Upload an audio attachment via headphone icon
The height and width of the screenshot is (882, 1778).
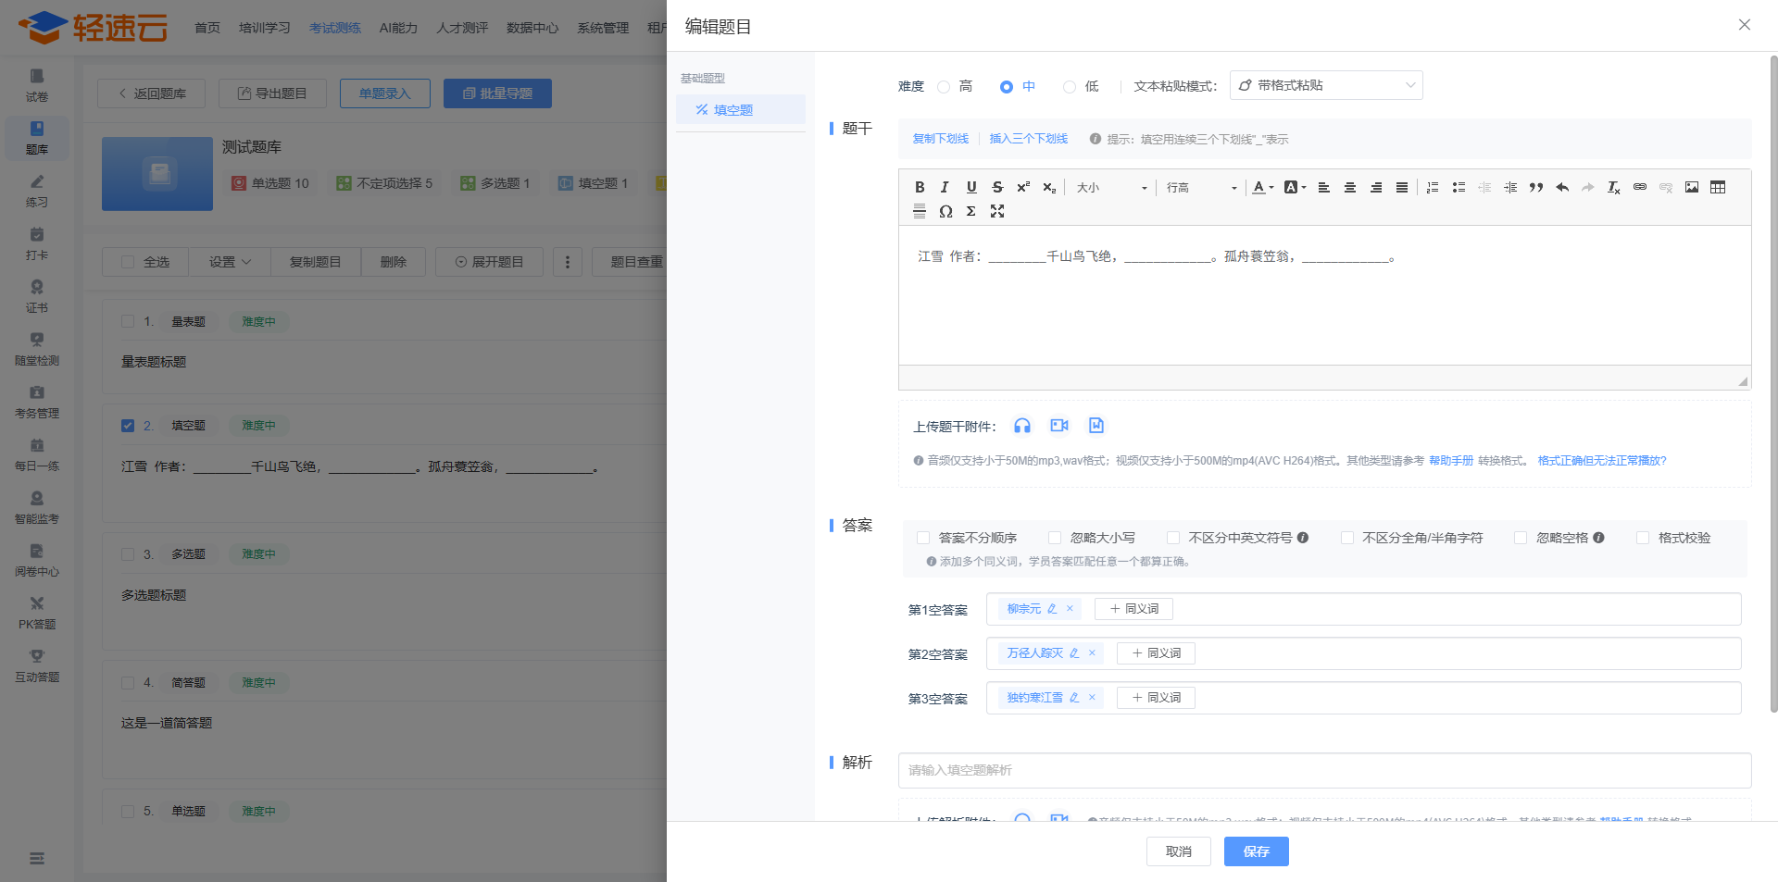[1021, 426]
